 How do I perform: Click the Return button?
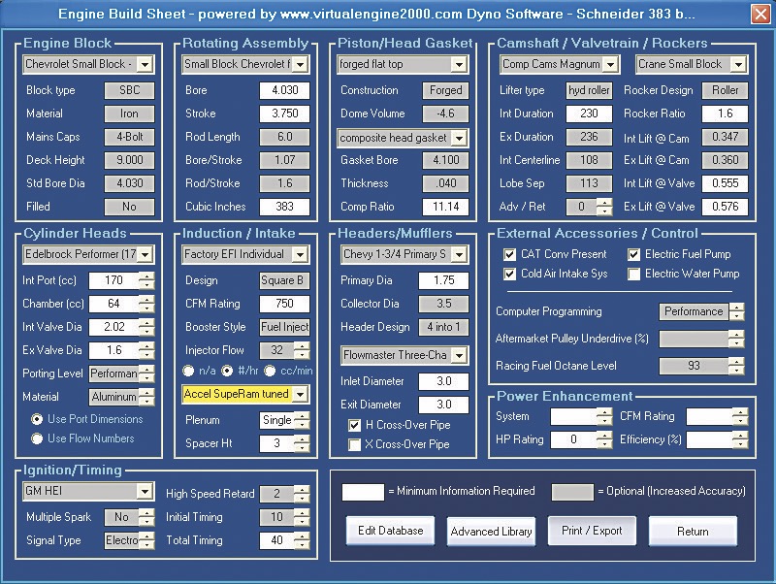tap(693, 532)
